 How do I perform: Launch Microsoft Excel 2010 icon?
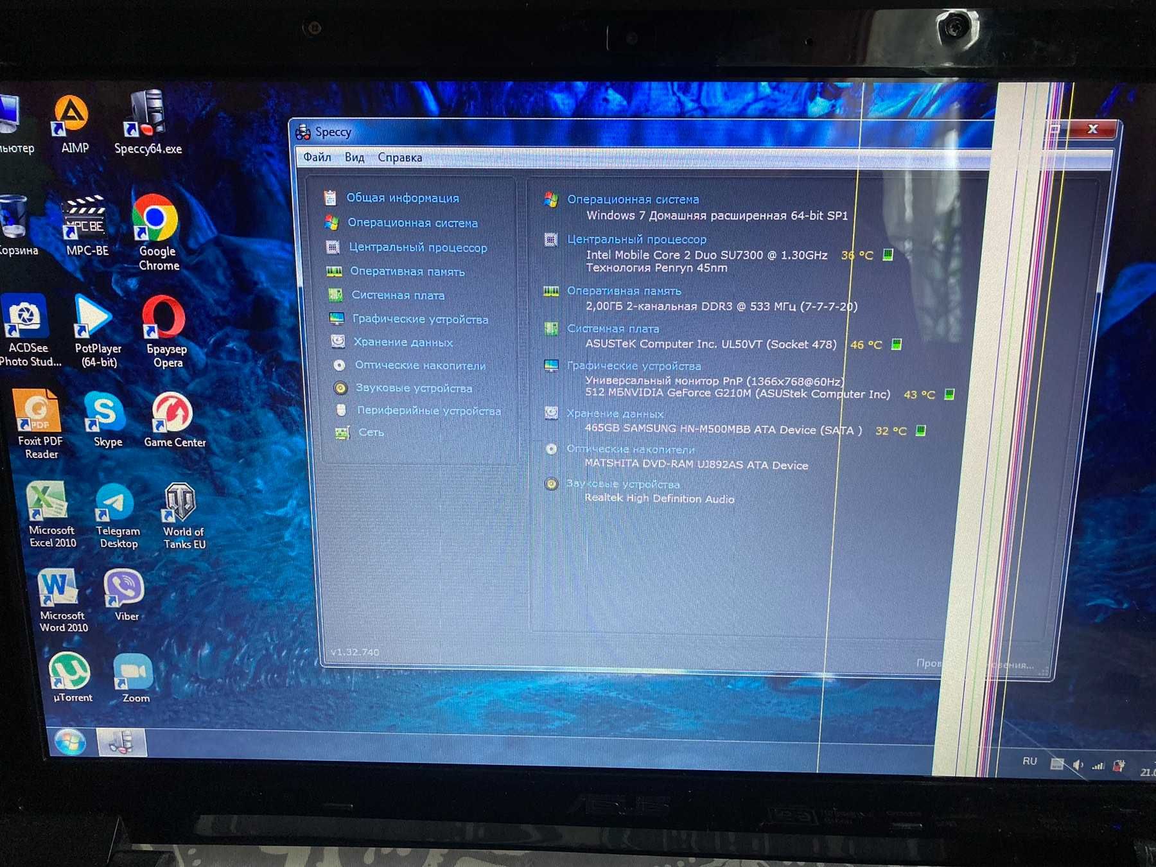pyautogui.click(x=50, y=515)
